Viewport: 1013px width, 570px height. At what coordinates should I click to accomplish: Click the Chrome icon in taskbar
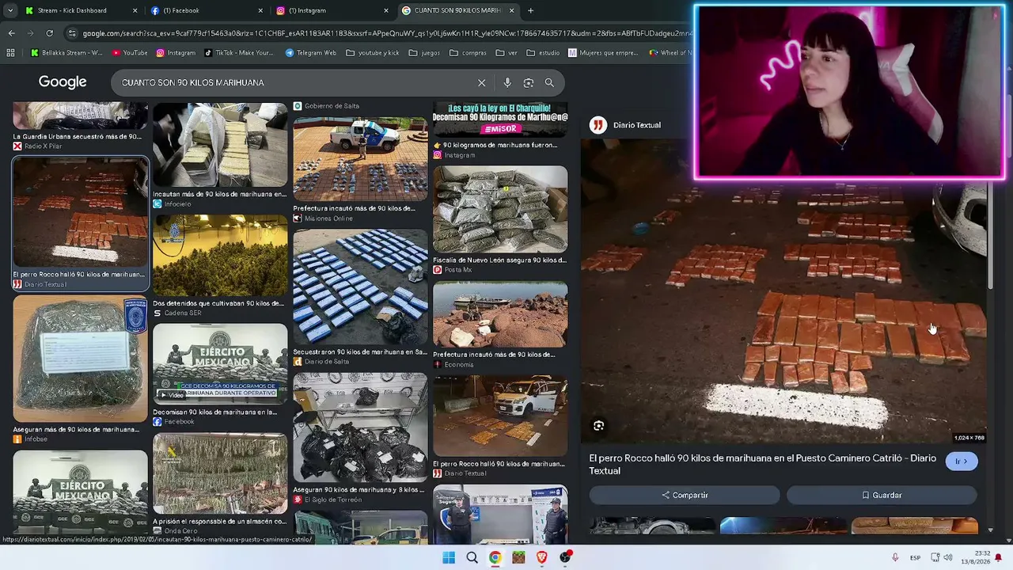[495, 557]
